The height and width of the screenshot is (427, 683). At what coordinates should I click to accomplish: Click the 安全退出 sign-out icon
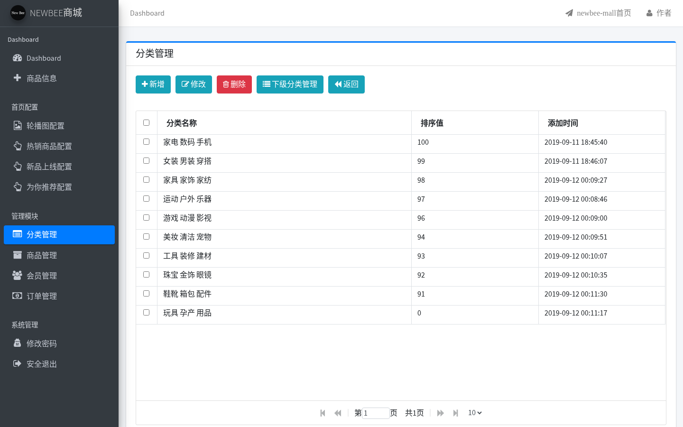coord(17,363)
